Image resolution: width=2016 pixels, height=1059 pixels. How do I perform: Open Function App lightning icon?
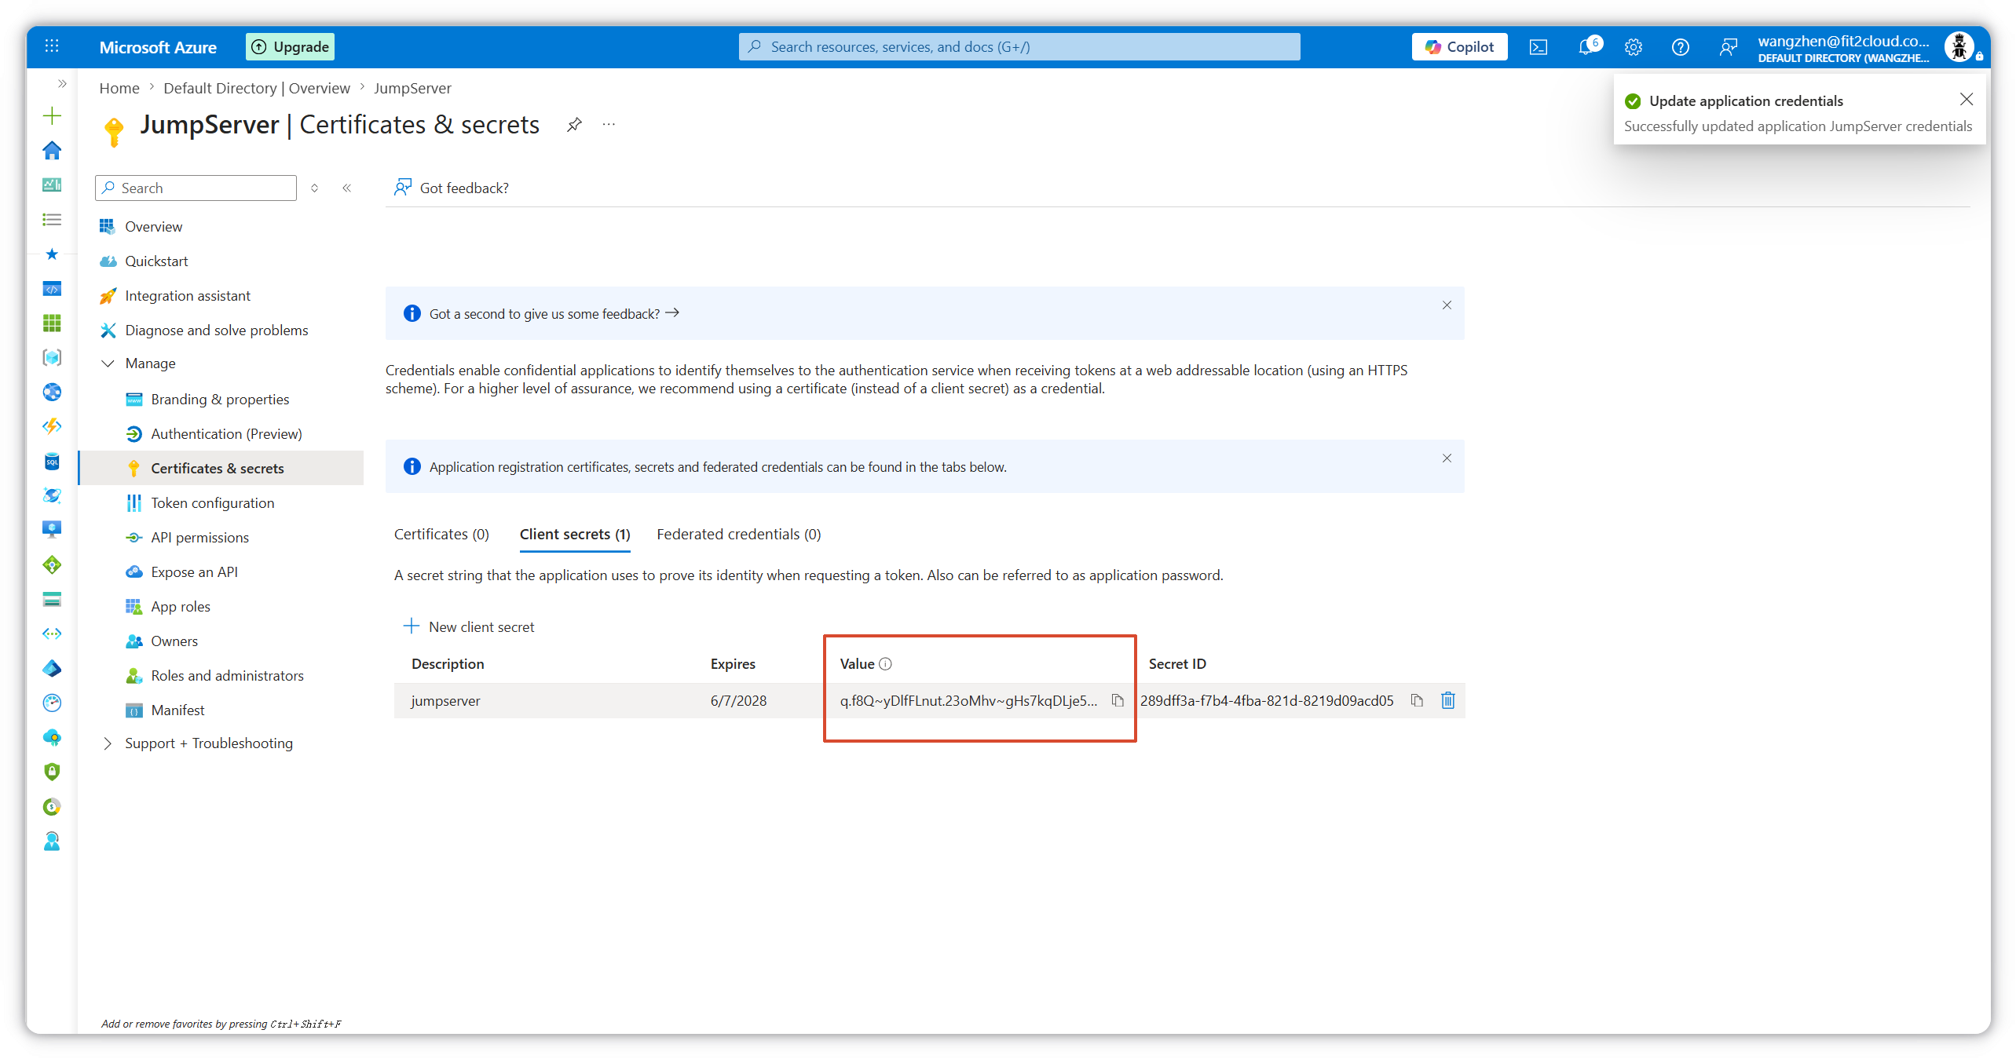point(52,426)
